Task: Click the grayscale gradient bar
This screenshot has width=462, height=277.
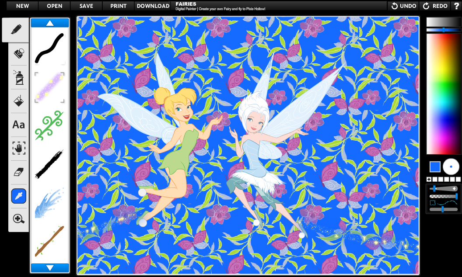Action: tap(444, 22)
